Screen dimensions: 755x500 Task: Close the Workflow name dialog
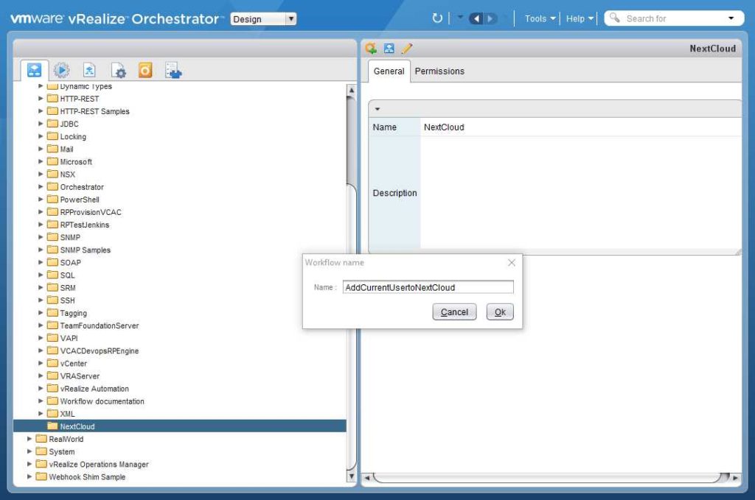click(x=512, y=262)
